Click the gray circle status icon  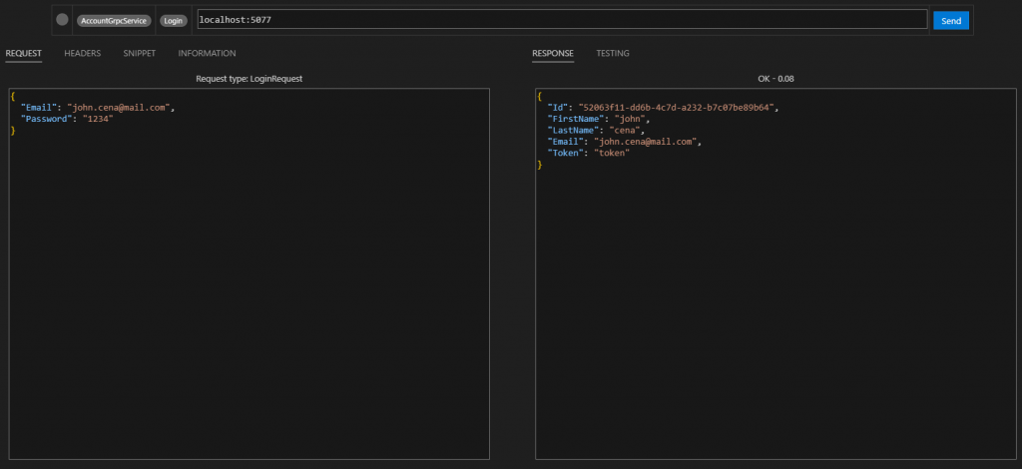pyautogui.click(x=63, y=20)
